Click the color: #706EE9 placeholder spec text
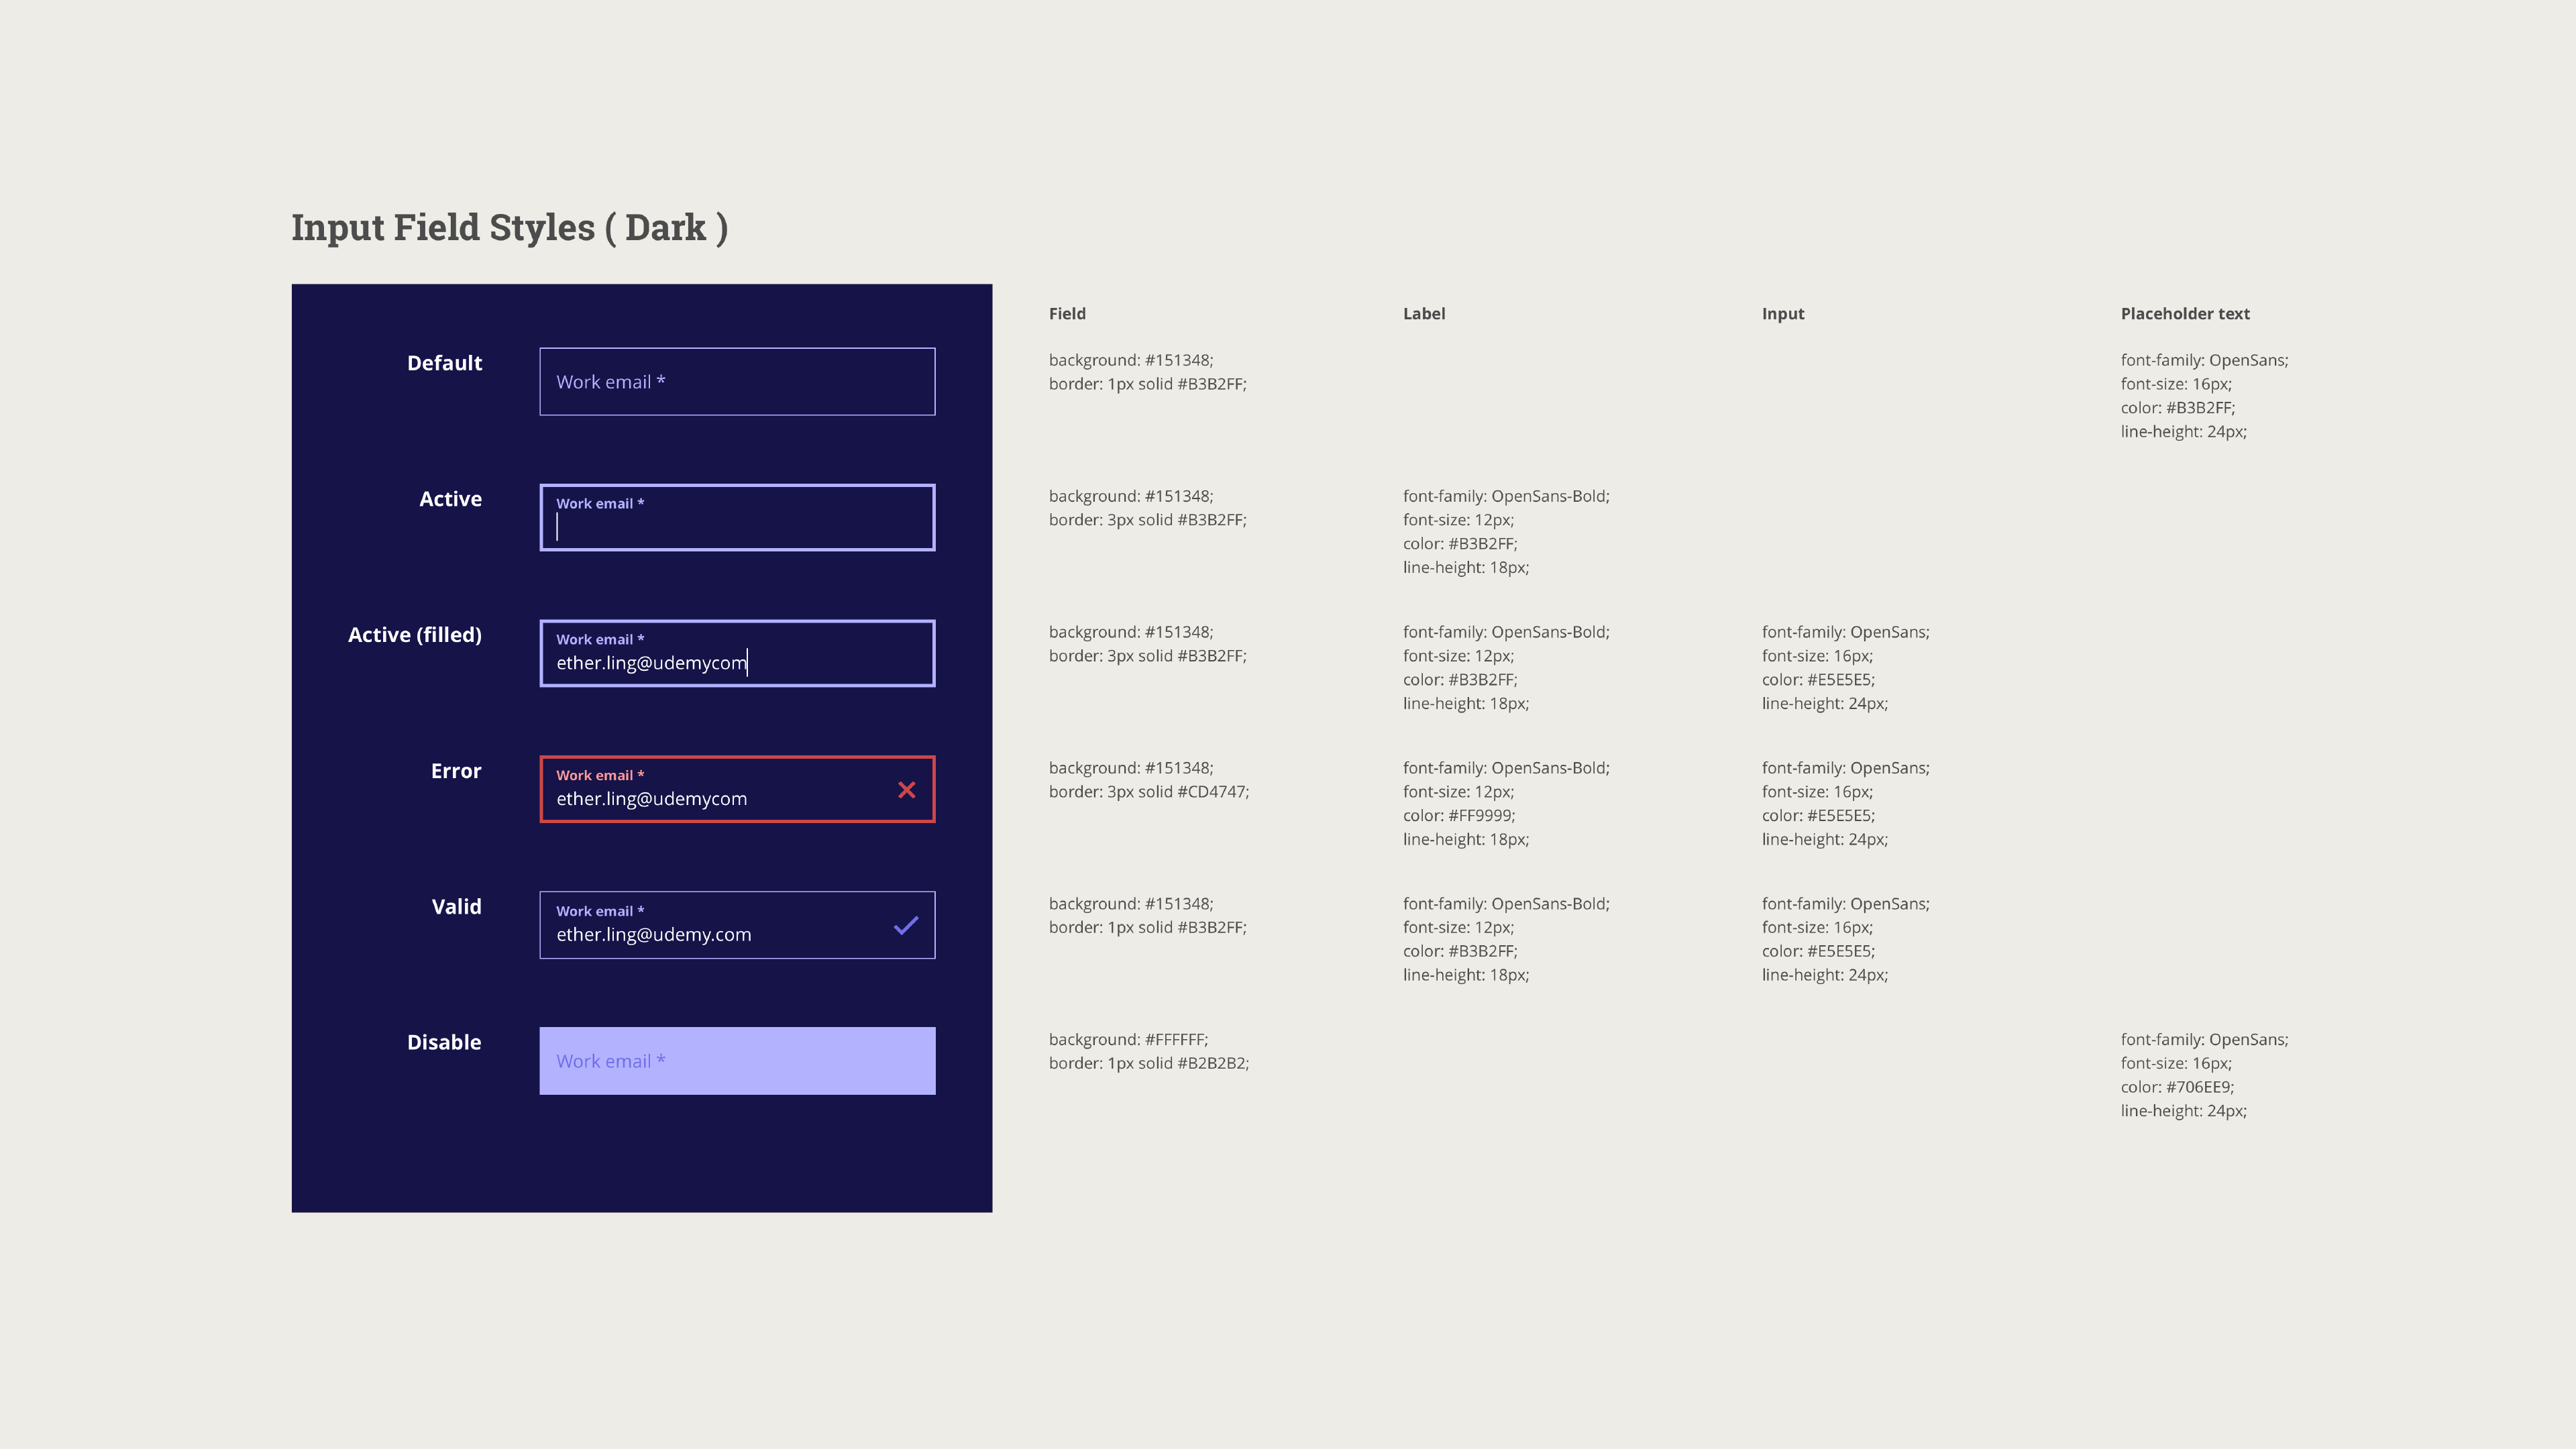The image size is (2576, 1449). (2176, 1087)
